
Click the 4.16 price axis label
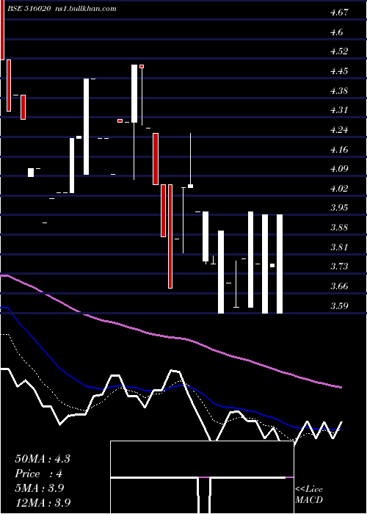coord(339,150)
